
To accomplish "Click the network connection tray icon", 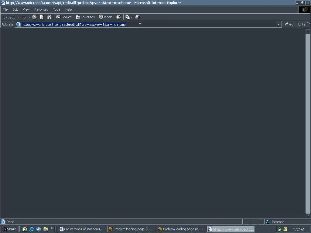I will [280, 229].
